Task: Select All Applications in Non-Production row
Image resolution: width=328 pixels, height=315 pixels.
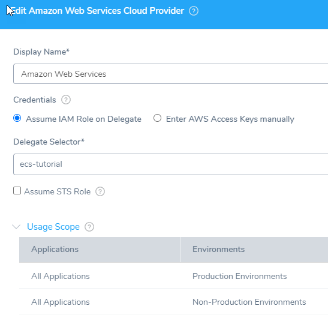Action: pyautogui.click(x=61, y=302)
